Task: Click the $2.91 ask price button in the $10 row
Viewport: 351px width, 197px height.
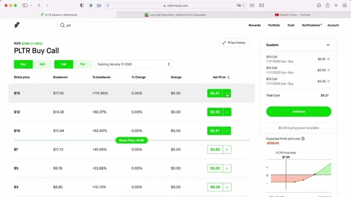Action: (215, 131)
